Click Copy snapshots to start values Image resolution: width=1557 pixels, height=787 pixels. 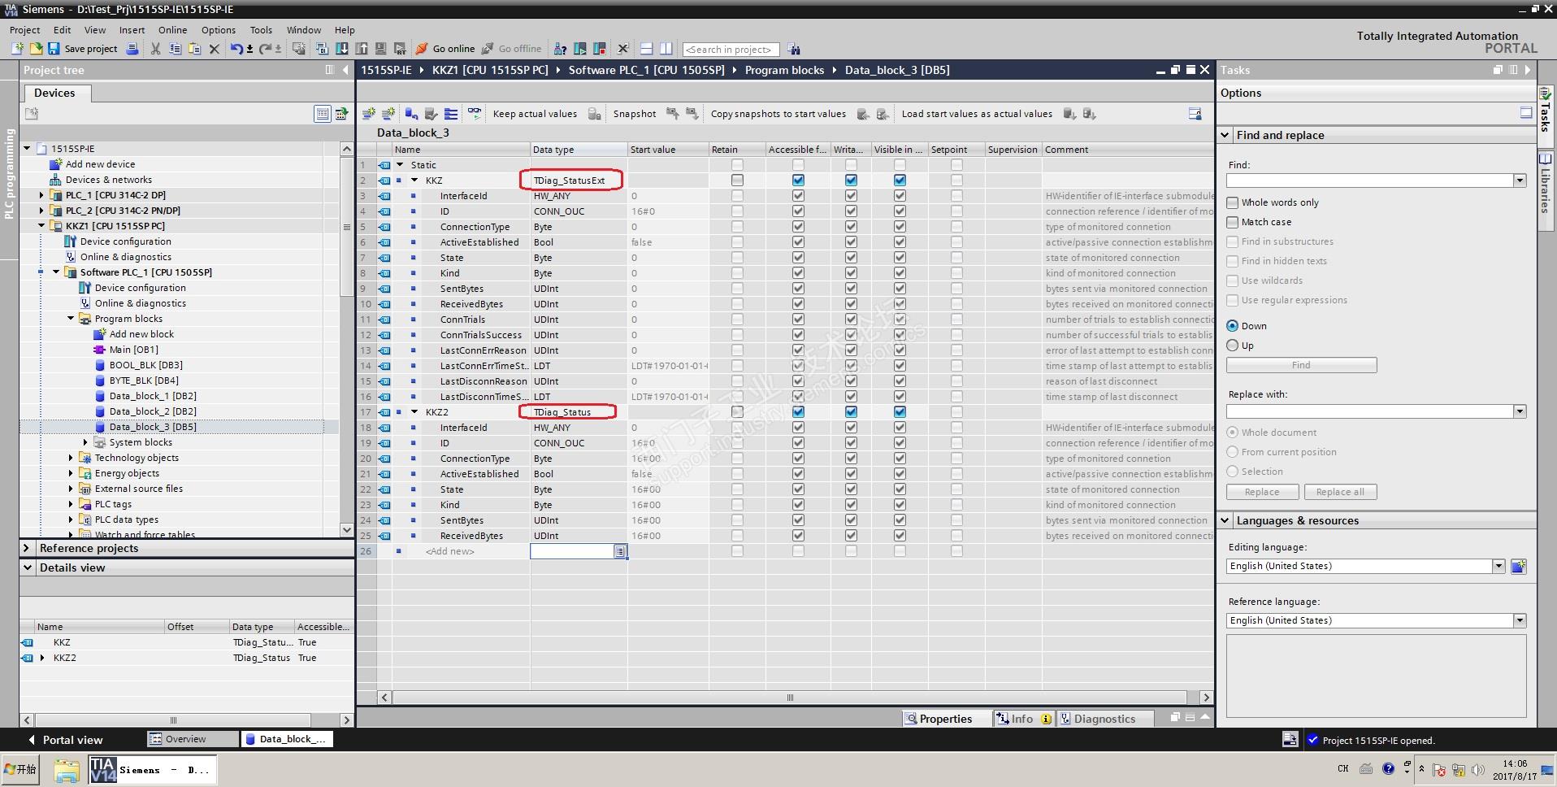click(x=778, y=114)
